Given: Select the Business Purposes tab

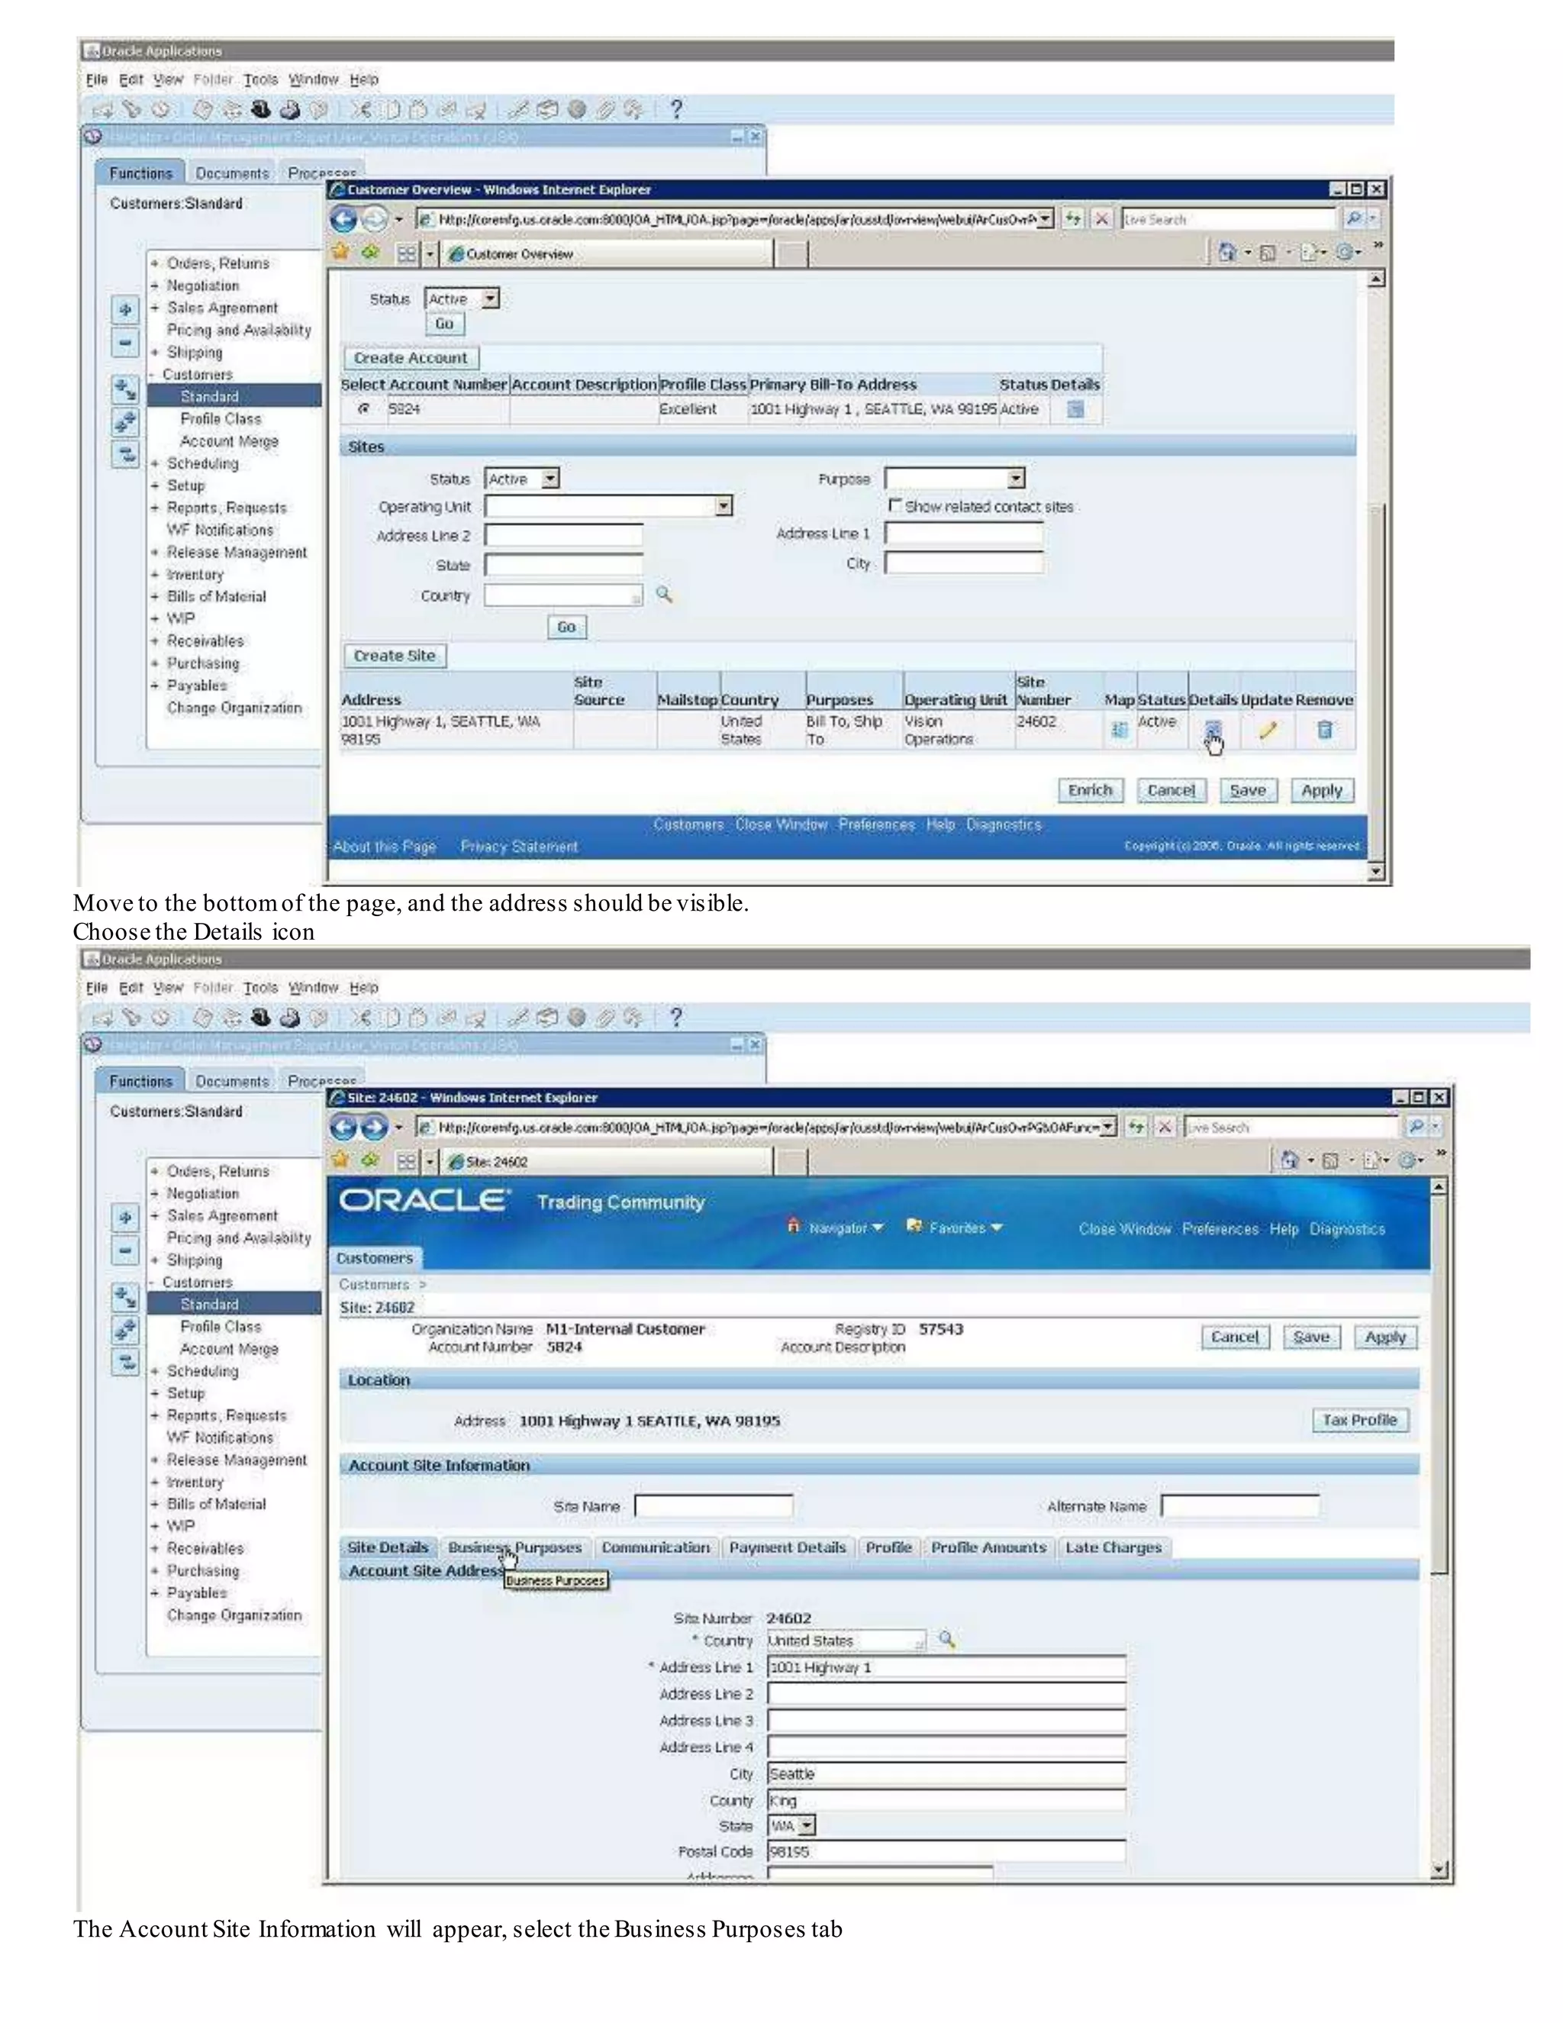Looking at the screenshot, I should [515, 1548].
